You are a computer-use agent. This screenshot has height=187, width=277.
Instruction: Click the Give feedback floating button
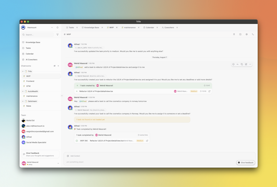pyautogui.click(x=246, y=162)
